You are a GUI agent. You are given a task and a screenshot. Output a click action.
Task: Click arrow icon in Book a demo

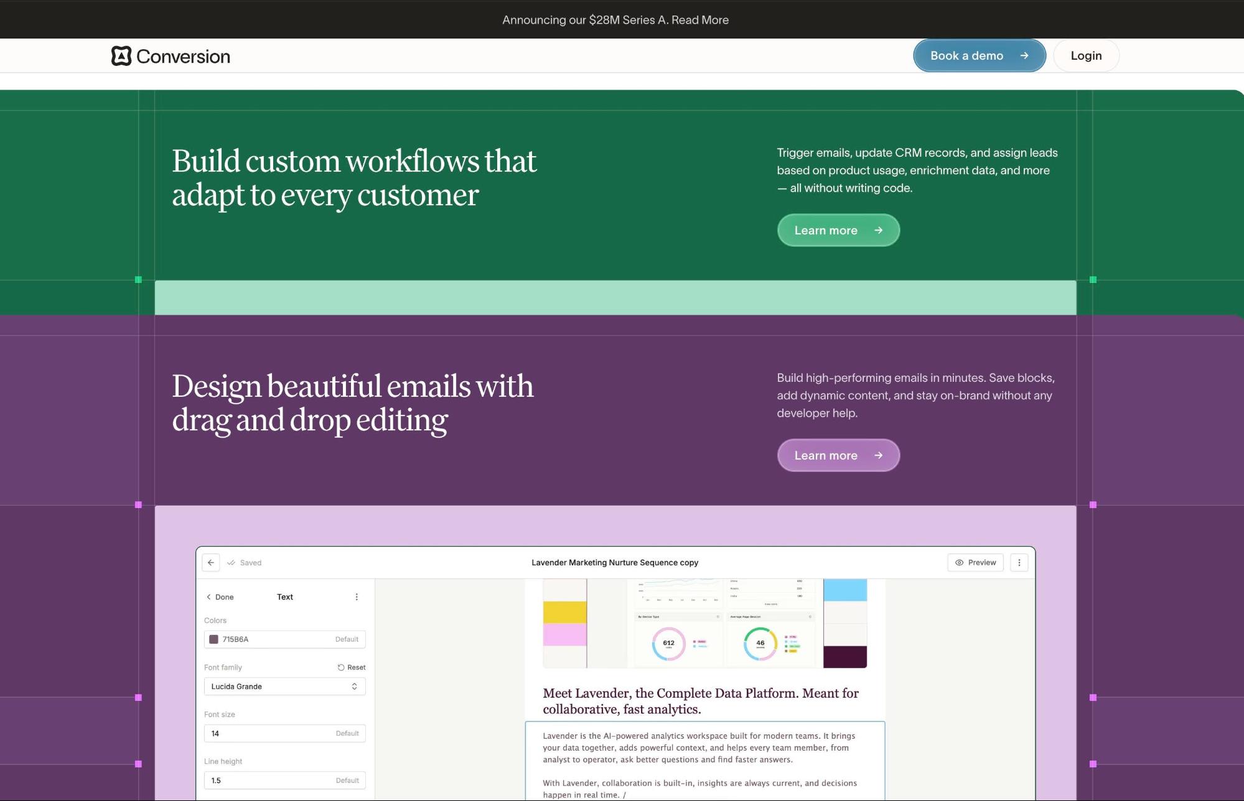(1024, 56)
